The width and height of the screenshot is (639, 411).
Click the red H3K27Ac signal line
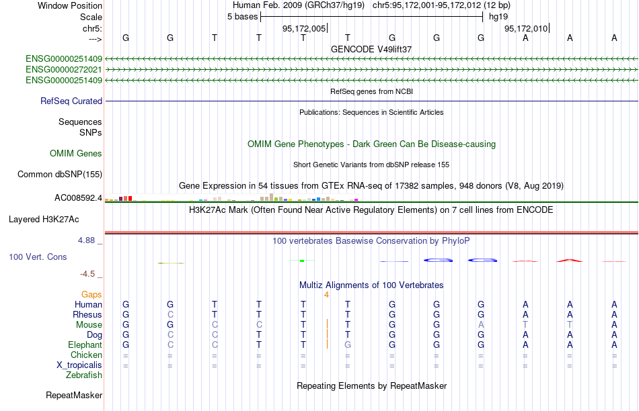tap(371, 232)
